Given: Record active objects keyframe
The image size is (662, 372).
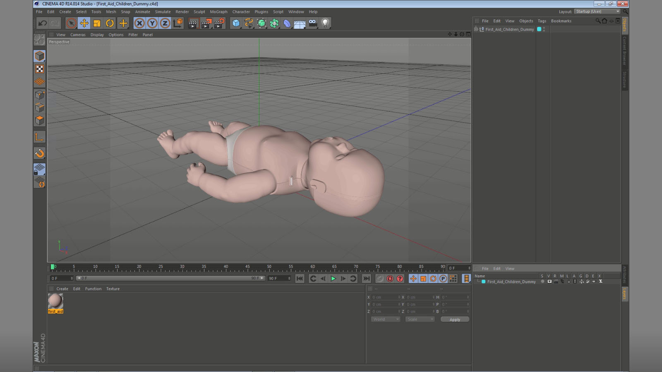Looking at the screenshot, I should (380, 279).
